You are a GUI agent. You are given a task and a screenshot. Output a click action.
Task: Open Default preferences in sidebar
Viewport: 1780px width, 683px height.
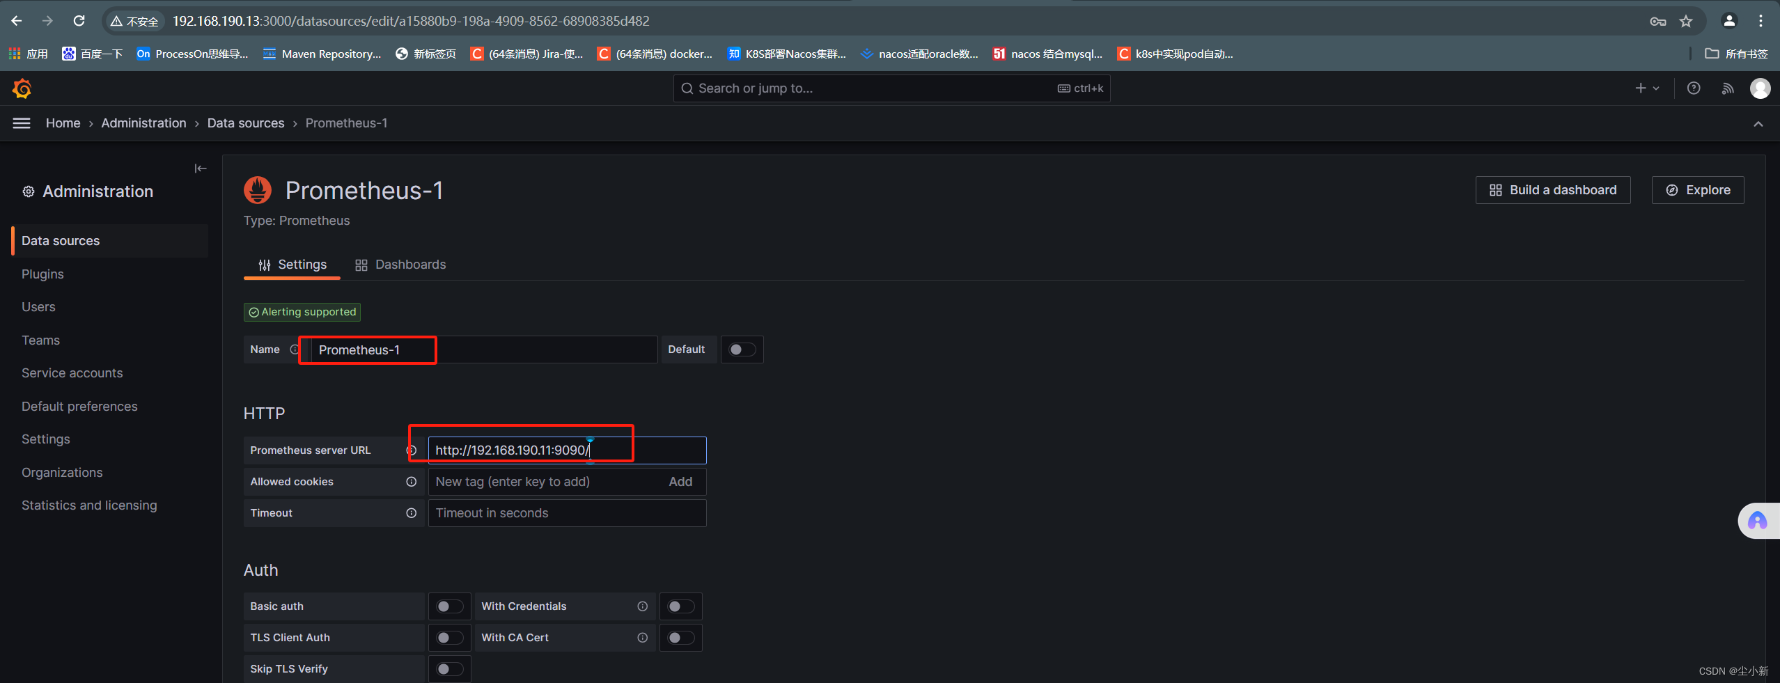click(79, 407)
